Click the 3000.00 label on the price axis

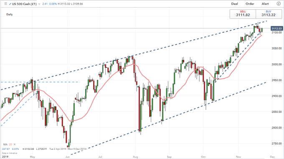(x=276, y=64)
